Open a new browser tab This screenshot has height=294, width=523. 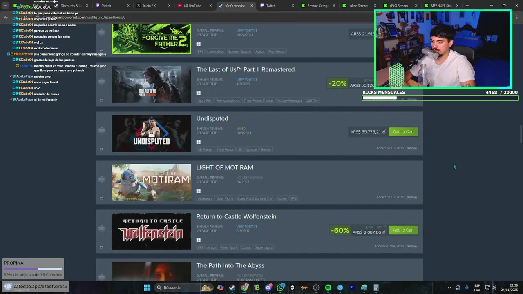tap(467, 6)
